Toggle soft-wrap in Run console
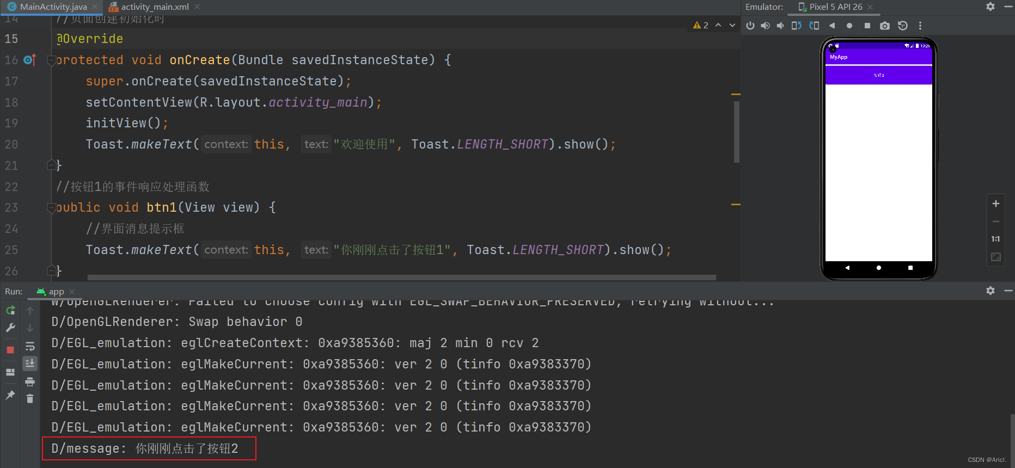The width and height of the screenshot is (1015, 468). pyautogui.click(x=30, y=346)
